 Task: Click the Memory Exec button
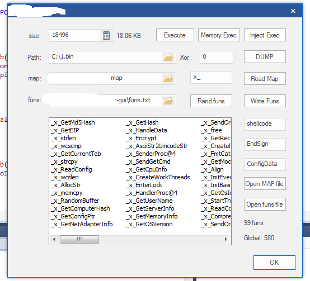[219, 35]
